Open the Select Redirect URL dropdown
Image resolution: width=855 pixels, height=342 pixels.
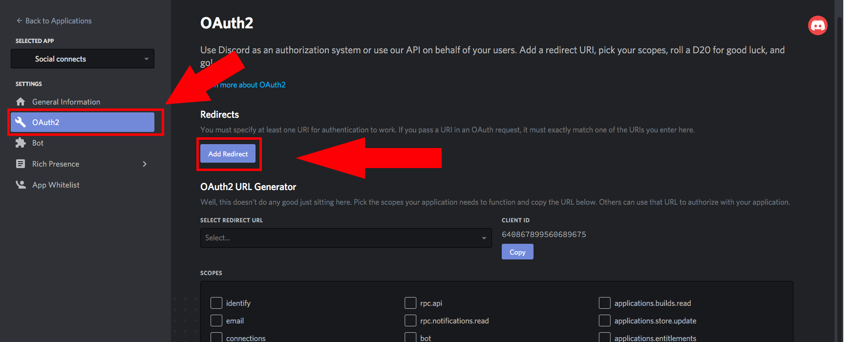tap(346, 238)
